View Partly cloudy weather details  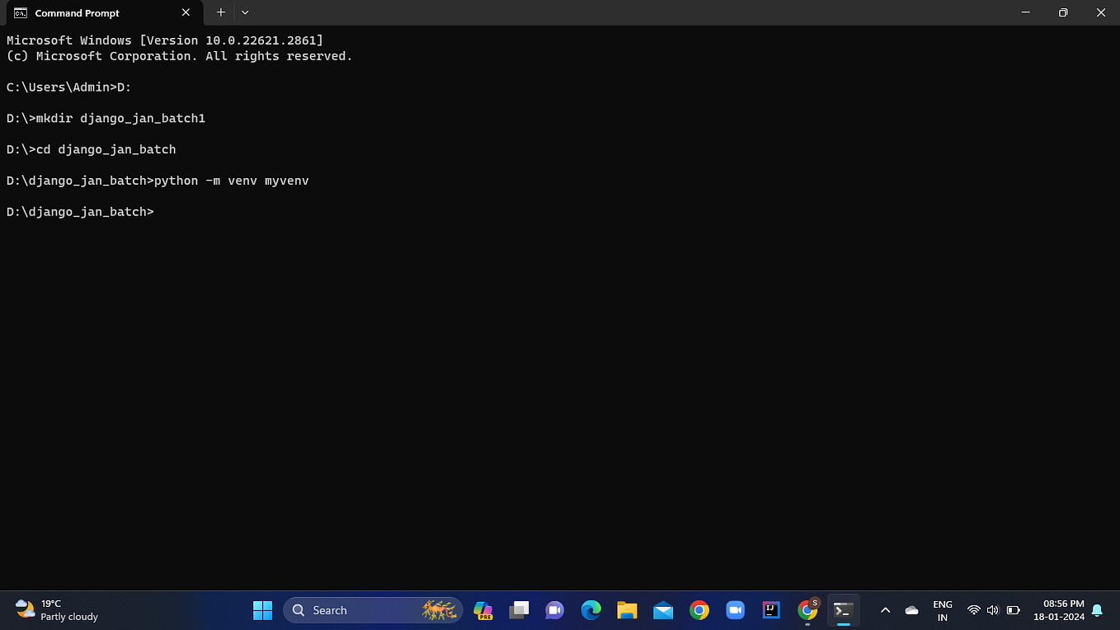(x=54, y=610)
